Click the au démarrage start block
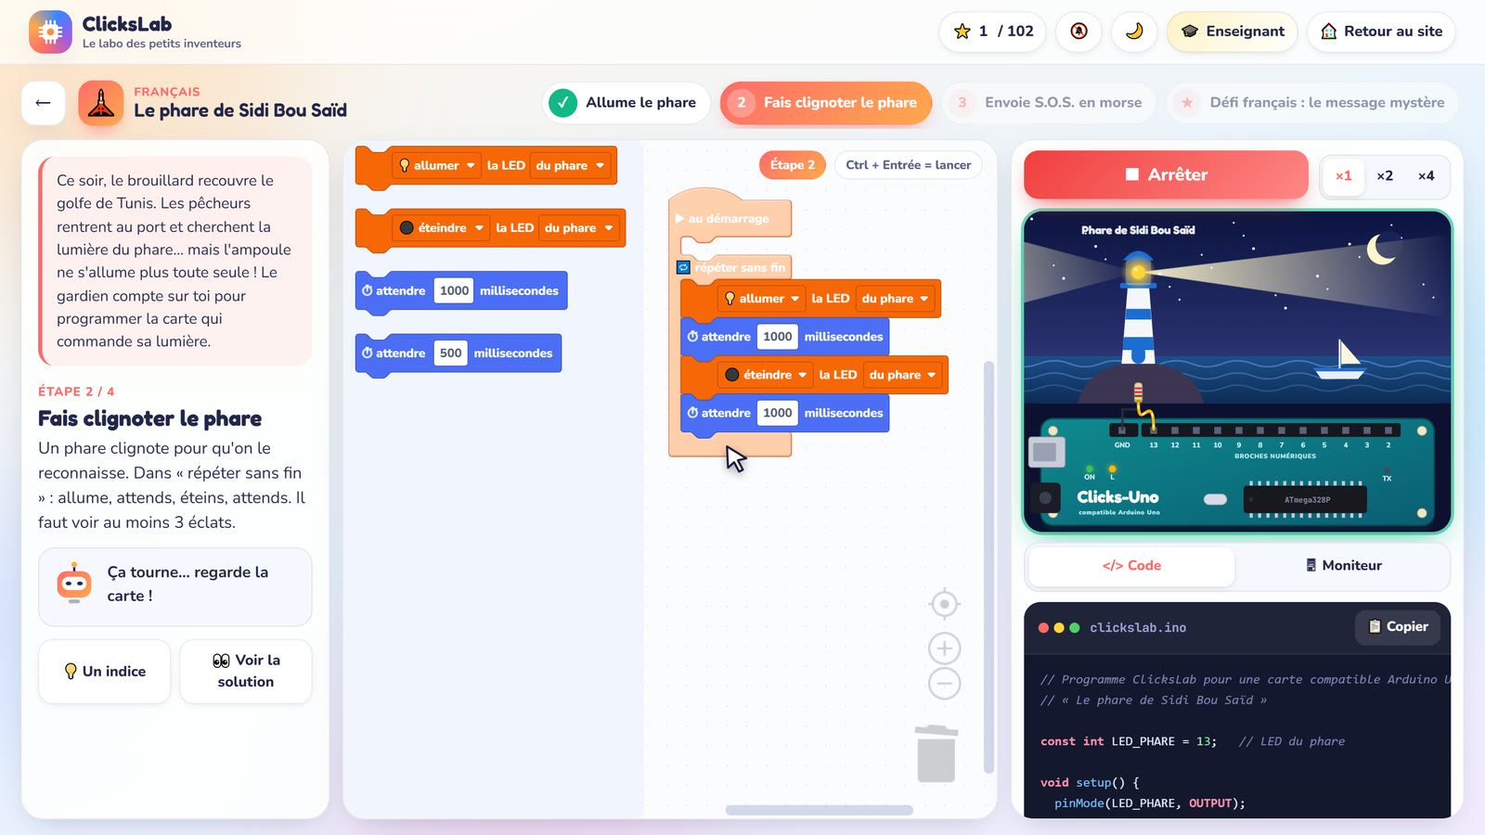The height and width of the screenshot is (835, 1485). [730, 219]
